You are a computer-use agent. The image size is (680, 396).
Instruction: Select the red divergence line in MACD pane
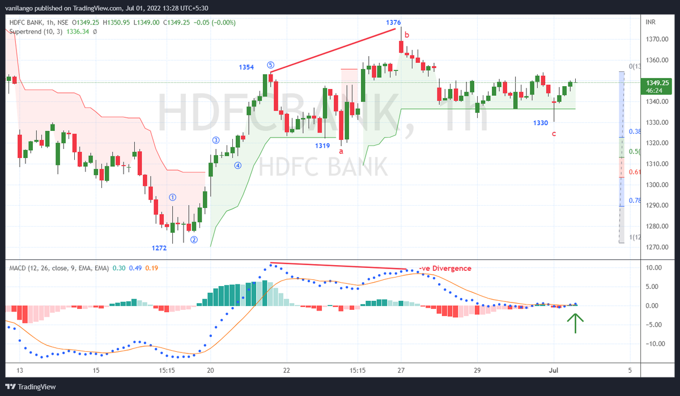click(338, 266)
